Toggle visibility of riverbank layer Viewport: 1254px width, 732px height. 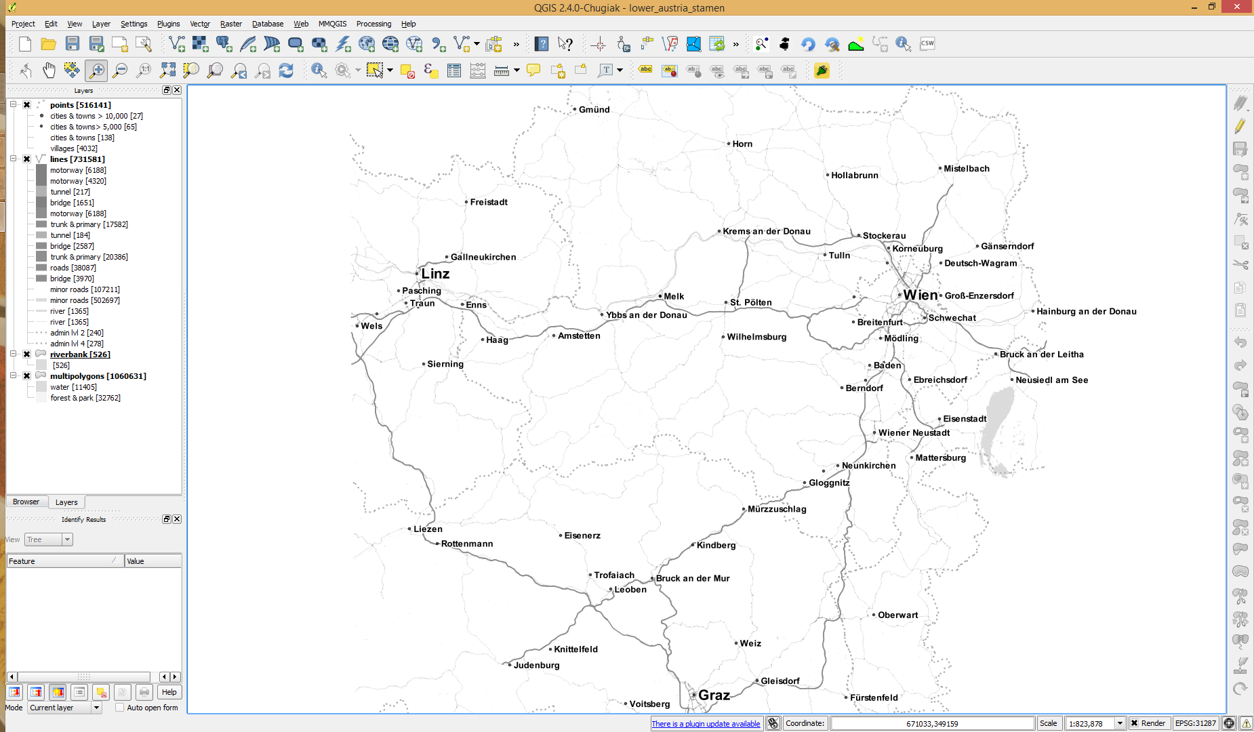click(x=27, y=354)
